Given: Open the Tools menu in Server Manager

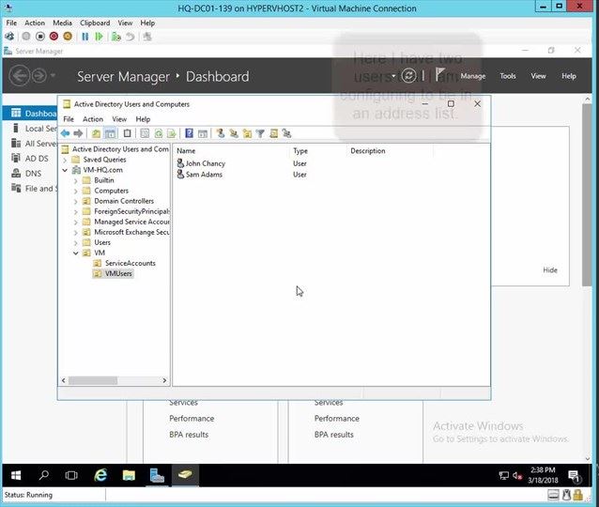Looking at the screenshot, I should point(507,76).
